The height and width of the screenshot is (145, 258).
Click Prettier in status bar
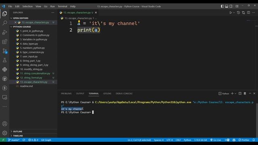point(244,140)
